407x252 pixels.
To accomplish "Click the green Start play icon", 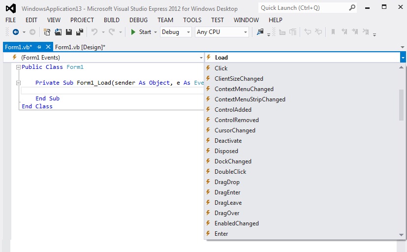I will (x=133, y=32).
